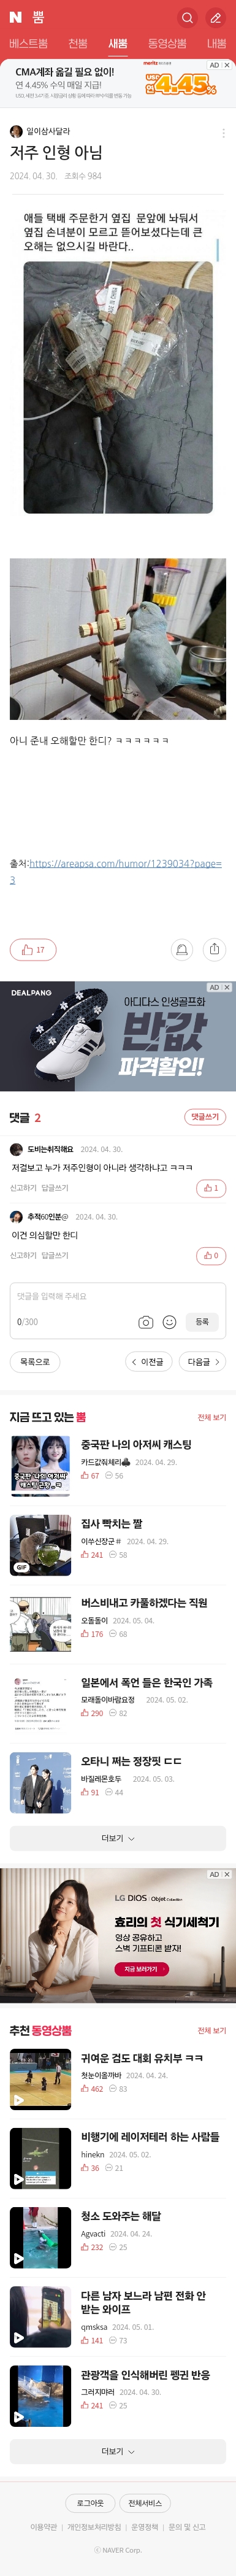
Task: Click the notification bell icon below post
Action: (x=182, y=949)
